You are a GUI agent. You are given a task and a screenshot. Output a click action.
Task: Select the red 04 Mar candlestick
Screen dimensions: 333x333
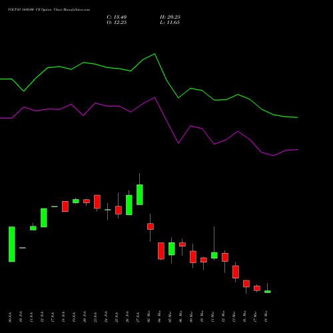(x=161, y=251)
